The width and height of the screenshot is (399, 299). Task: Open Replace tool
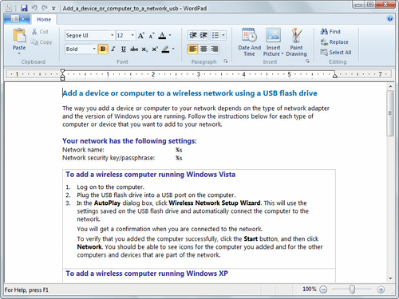[x=334, y=42]
